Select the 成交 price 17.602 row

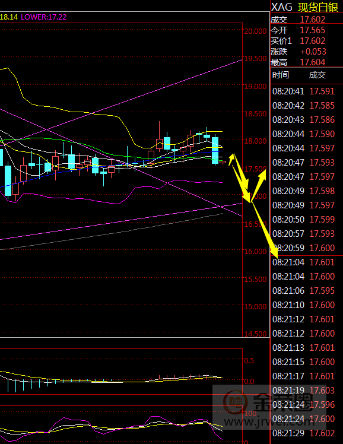[306, 20]
